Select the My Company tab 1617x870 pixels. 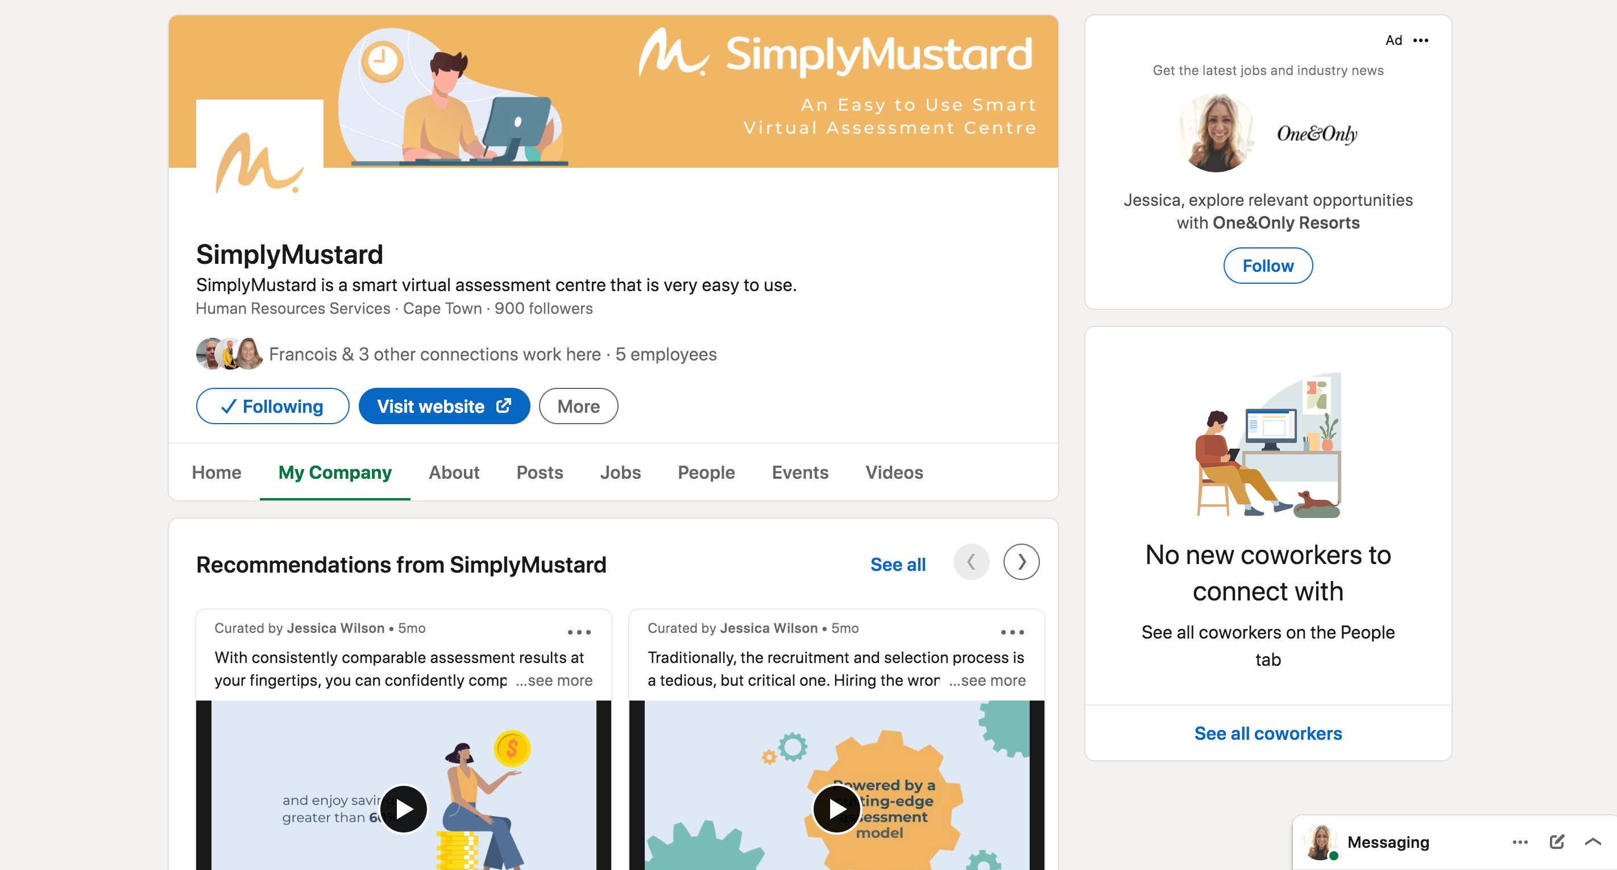coord(334,472)
